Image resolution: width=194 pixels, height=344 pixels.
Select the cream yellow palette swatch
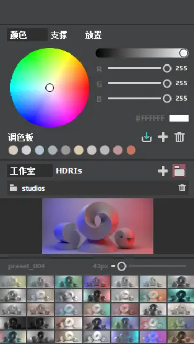79,150
